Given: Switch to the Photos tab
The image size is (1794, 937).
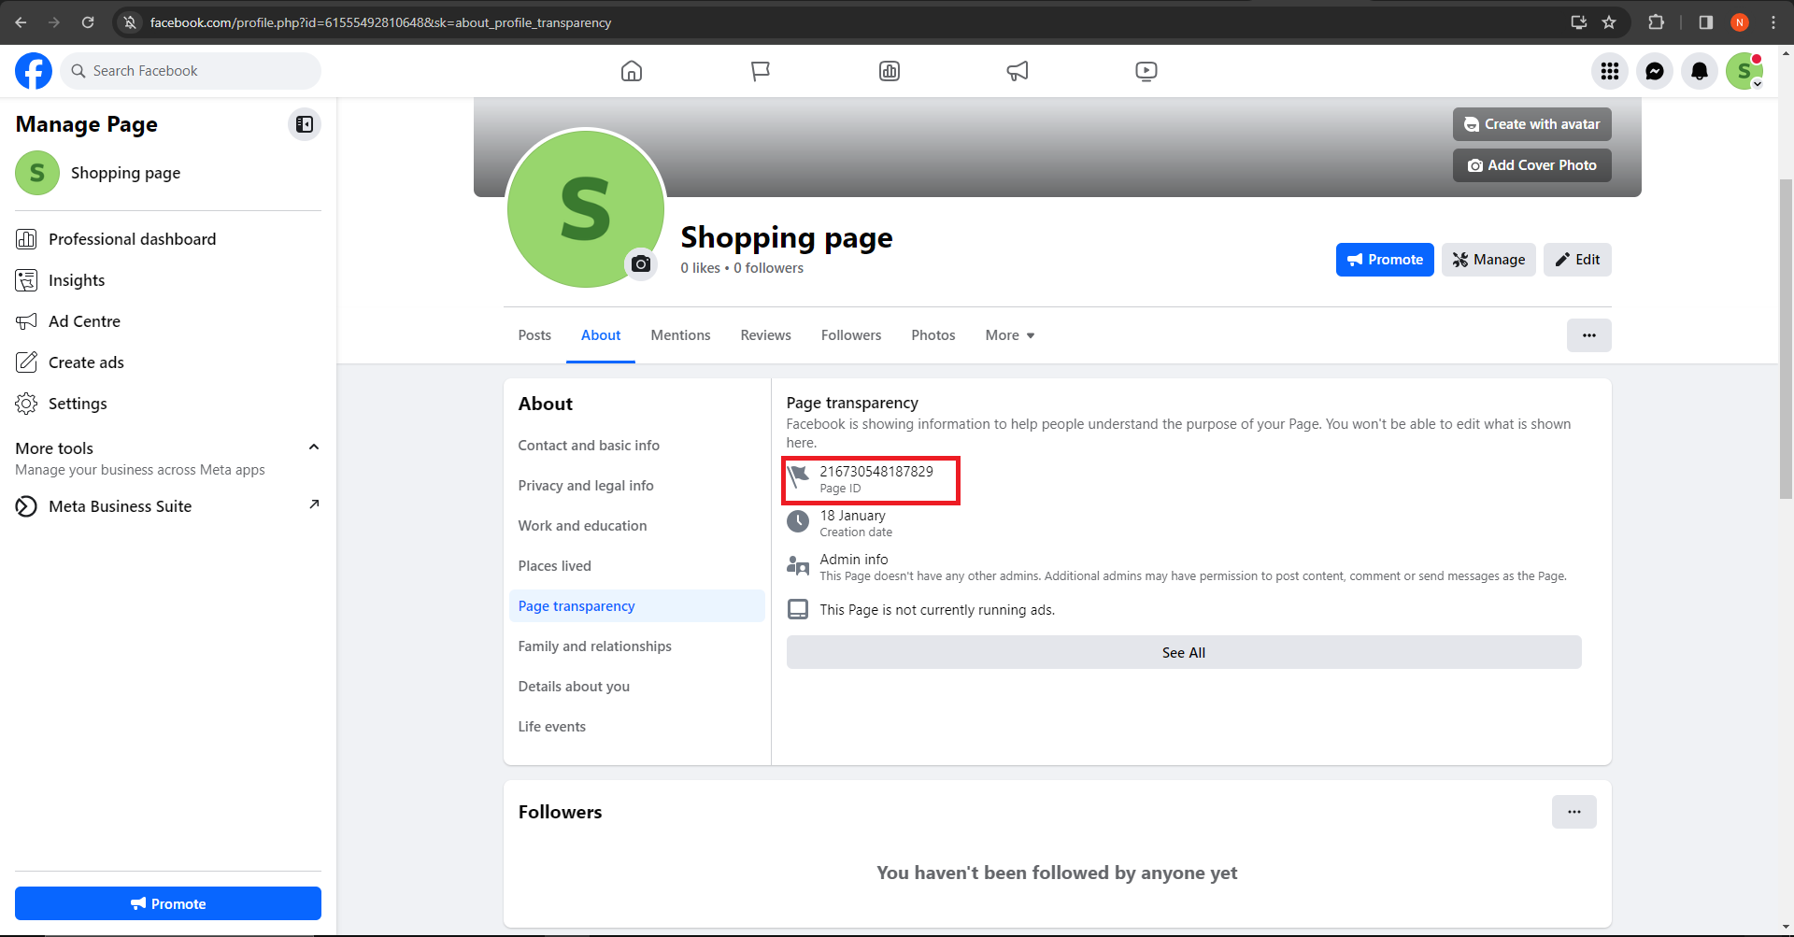Looking at the screenshot, I should click(933, 335).
